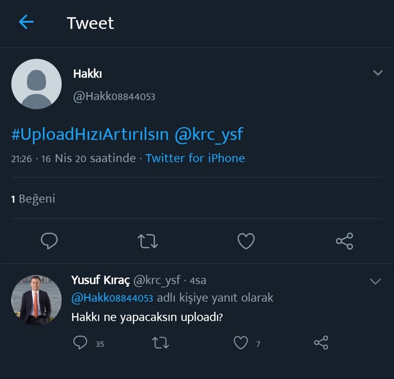This screenshot has height=379, width=394.
Task: View who liked via 1 Beğeni
Action: pos(33,199)
